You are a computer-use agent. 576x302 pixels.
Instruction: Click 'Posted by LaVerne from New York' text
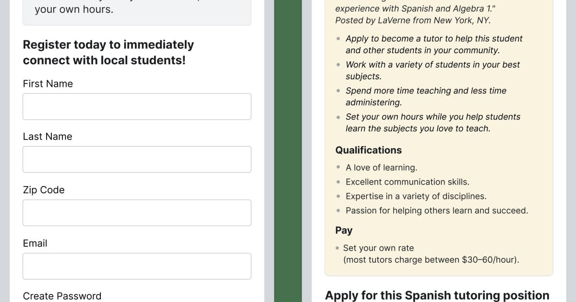(413, 20)
